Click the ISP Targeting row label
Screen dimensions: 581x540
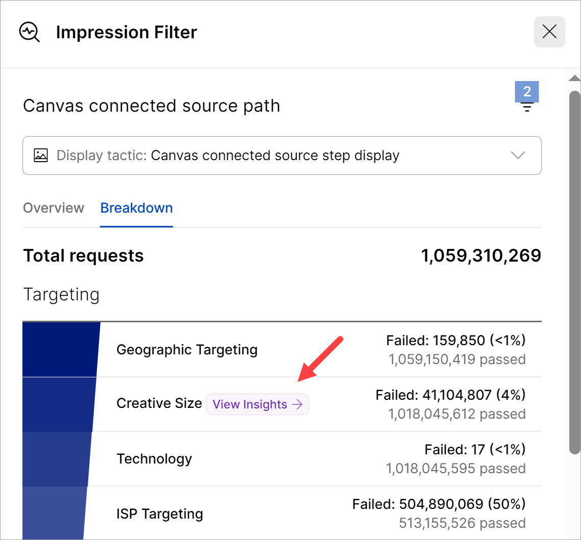pos(160,513)
